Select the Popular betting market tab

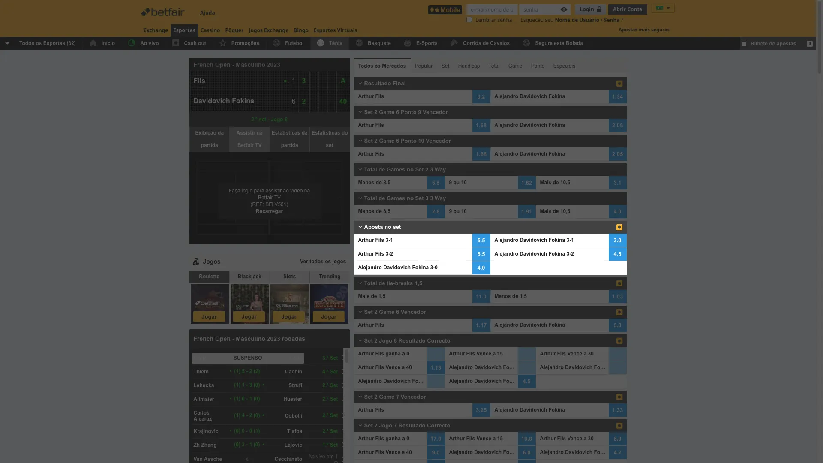point(424,67)
